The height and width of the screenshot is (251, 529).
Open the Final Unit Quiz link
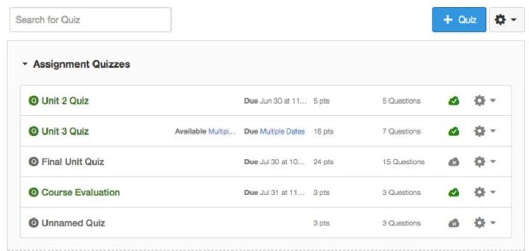[x=72, y=162]
